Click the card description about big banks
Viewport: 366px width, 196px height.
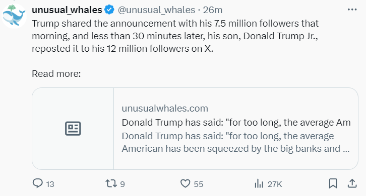[x=235, y=142]
